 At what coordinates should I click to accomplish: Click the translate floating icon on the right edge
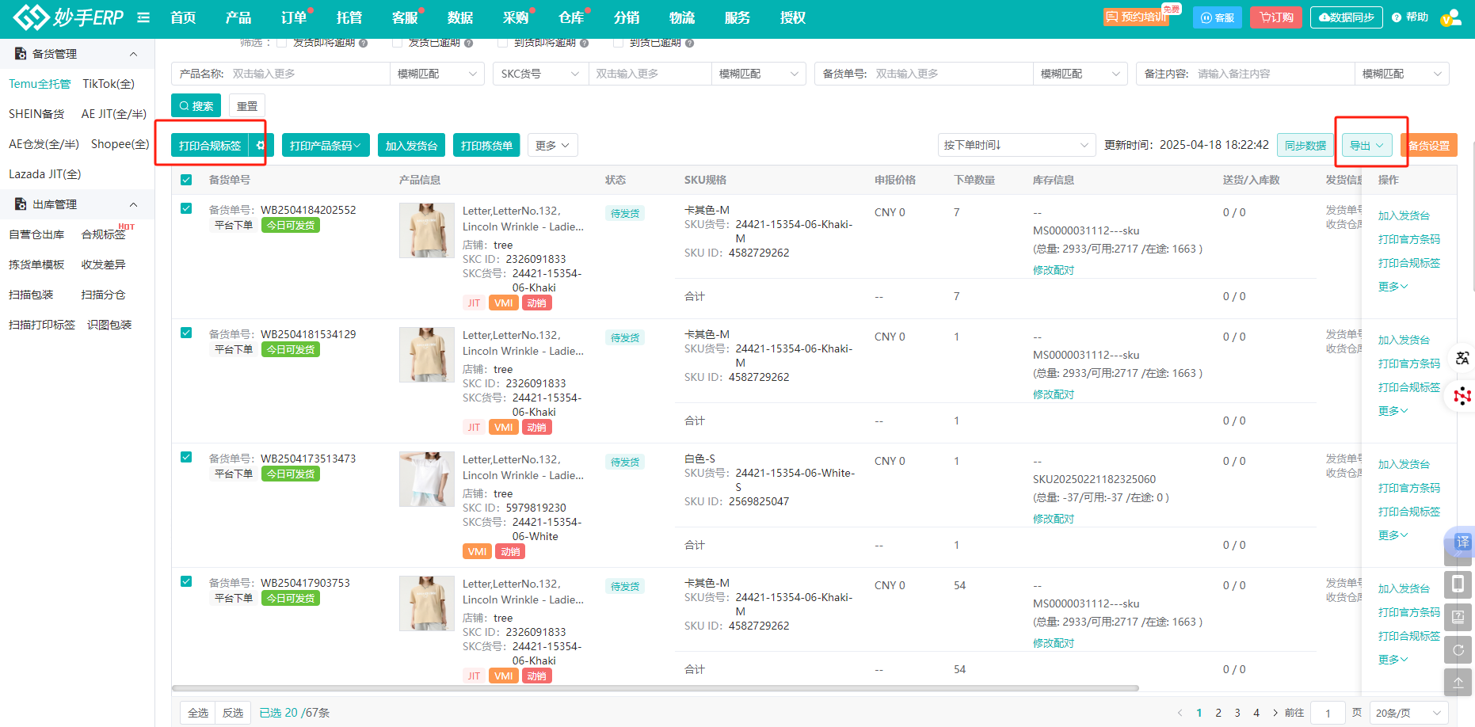[1462, 358]
